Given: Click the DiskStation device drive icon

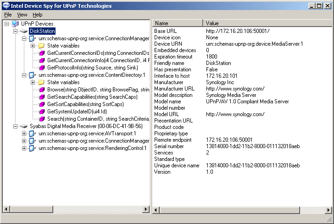Looking at the screenshot, I should pos(24,31).
